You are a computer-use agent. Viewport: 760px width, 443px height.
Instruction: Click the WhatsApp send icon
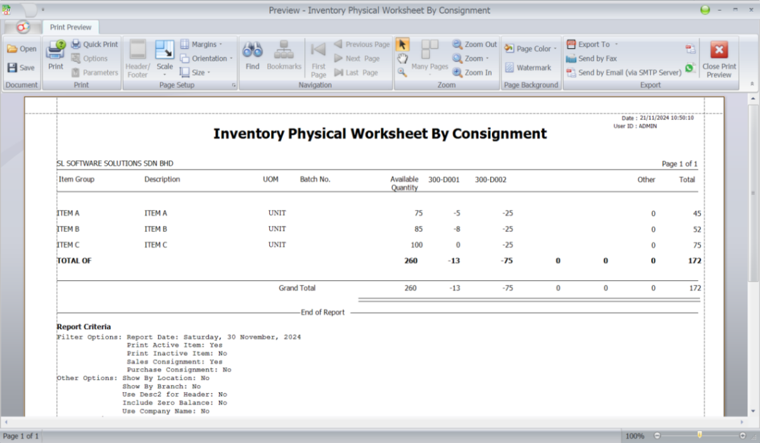pos(690,67)
